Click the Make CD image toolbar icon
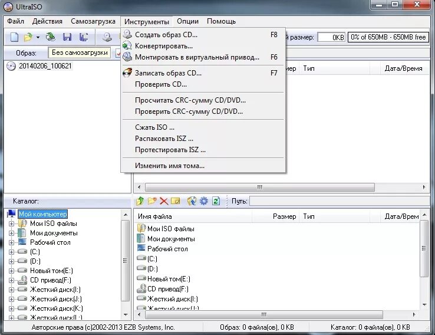 pyautogui.click(x=107, y=37)
